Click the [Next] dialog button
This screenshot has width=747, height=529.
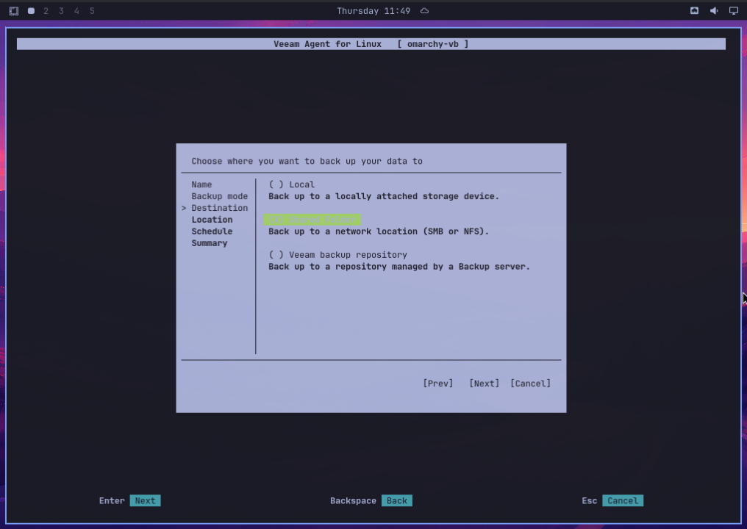tap(484, 384)
